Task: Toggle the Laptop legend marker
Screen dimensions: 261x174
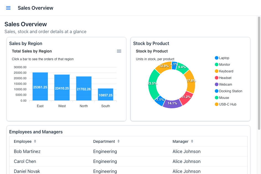Action: point(216,58)
